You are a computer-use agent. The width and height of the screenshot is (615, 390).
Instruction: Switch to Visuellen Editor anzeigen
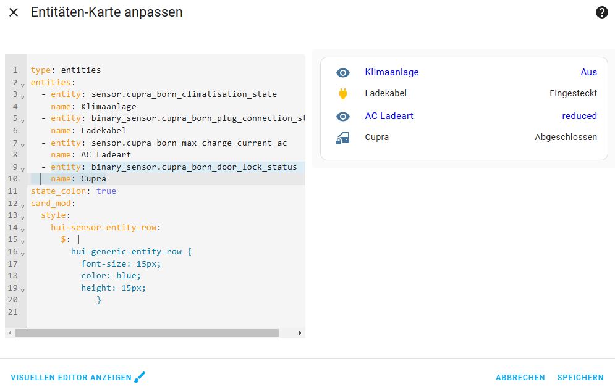pos(71,378)
